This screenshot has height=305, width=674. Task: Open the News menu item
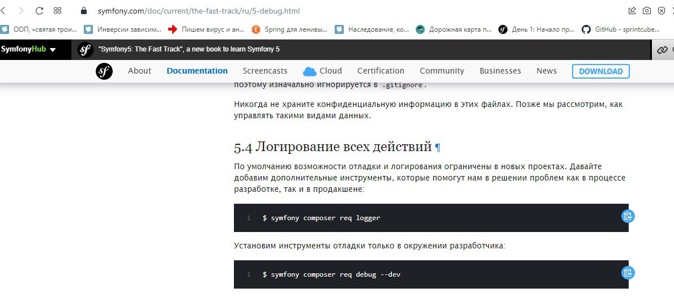[547, 71]
